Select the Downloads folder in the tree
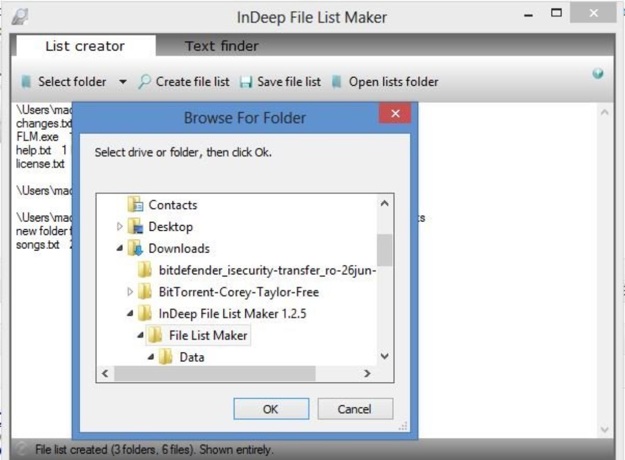This screenshot has width=625, height=460. (179, 248)
